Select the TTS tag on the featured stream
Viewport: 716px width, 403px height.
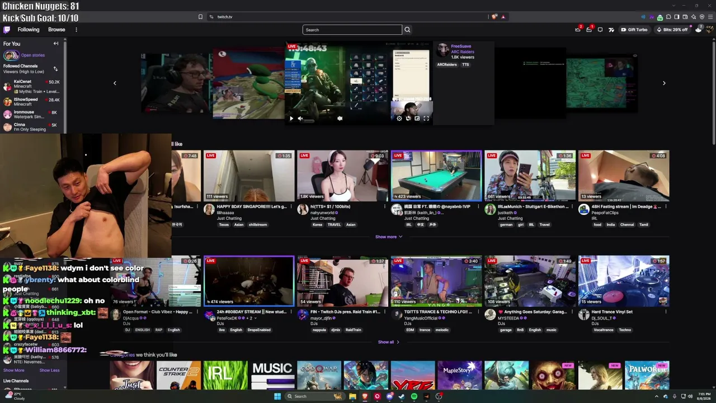tap(465, 64)
